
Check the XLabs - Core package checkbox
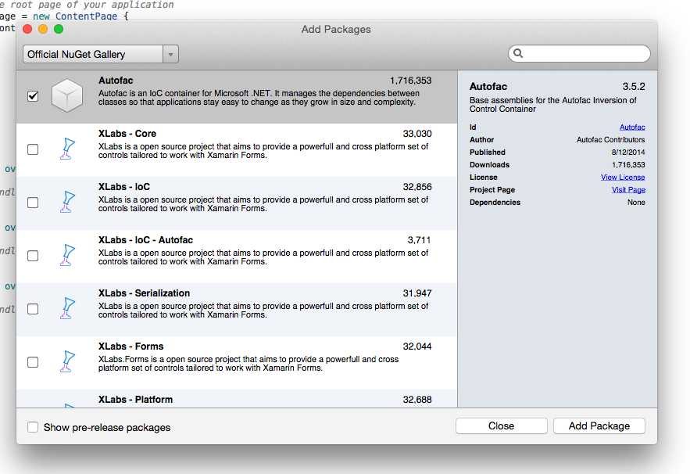33,149
